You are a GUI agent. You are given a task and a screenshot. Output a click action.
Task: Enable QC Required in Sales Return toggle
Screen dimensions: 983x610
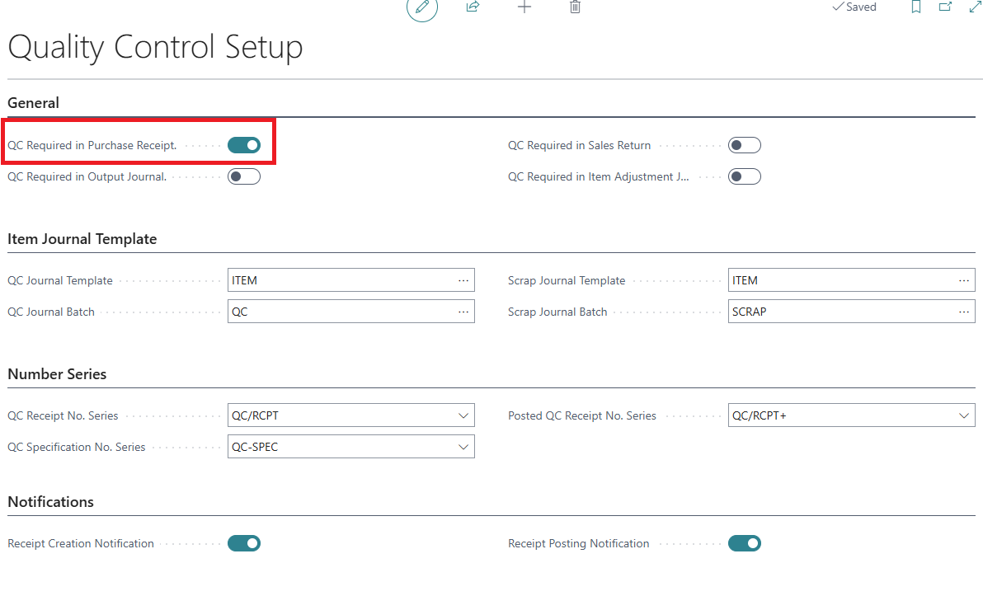744,145
